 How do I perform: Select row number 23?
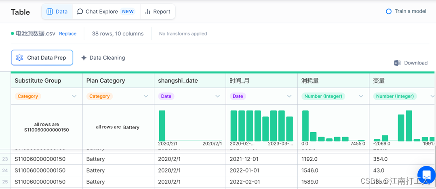point(5,159)
